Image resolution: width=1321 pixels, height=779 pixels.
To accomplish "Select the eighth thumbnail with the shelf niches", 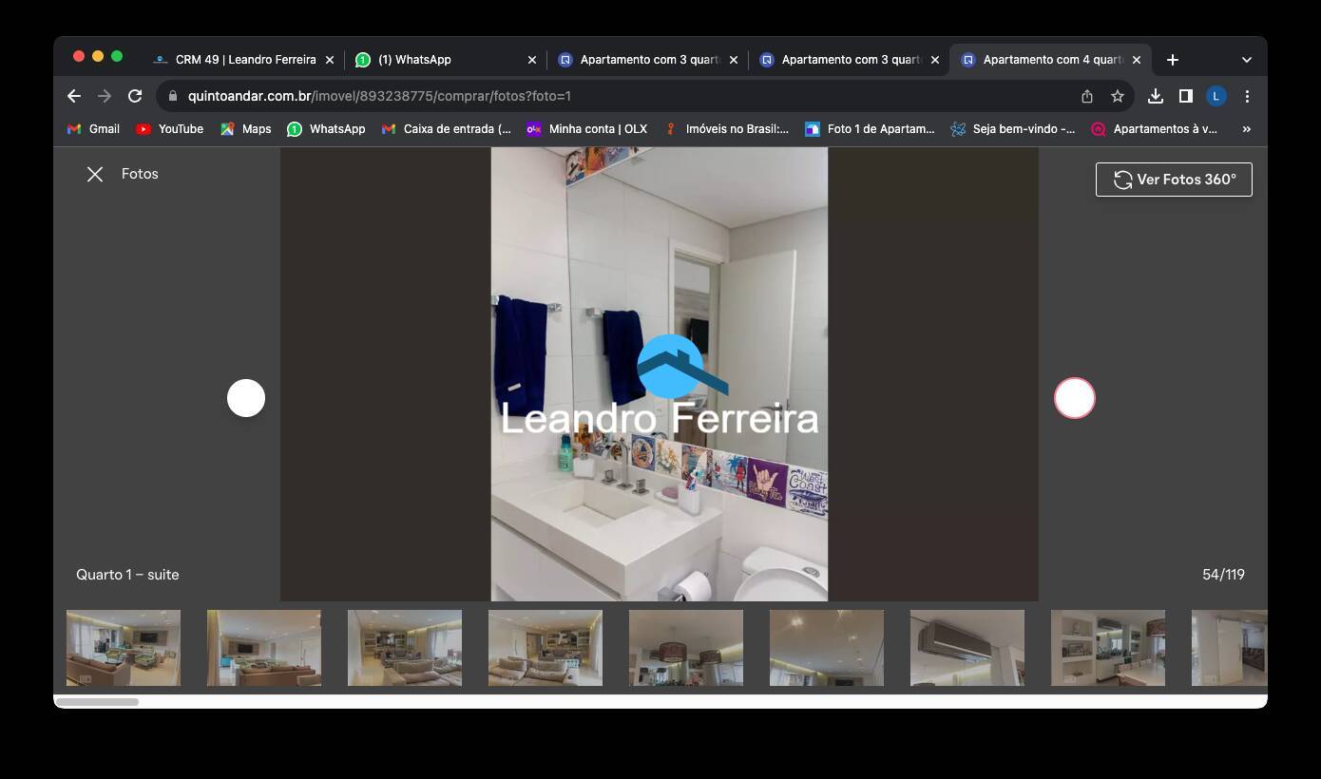I will point(1108,648).
